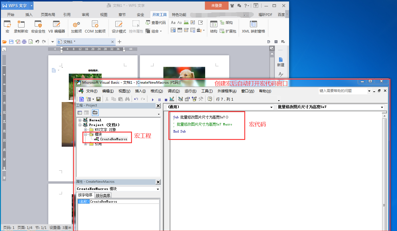
Task: Select the 按字母序 properties tab
Action: (85, 195)
